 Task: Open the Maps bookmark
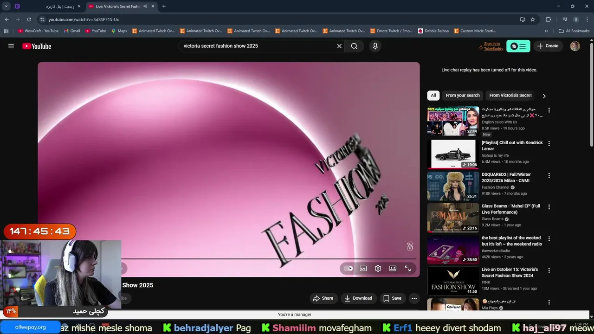(119, 31)
